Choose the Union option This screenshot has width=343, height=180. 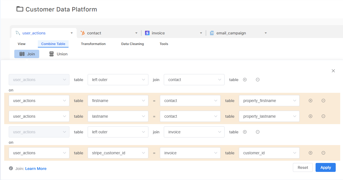(58, 54)
